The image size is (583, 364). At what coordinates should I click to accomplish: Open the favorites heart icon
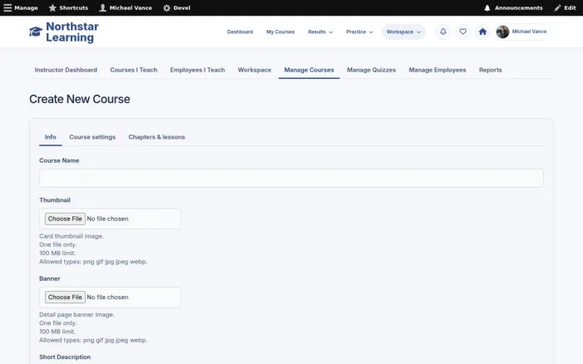pos(463,32)
